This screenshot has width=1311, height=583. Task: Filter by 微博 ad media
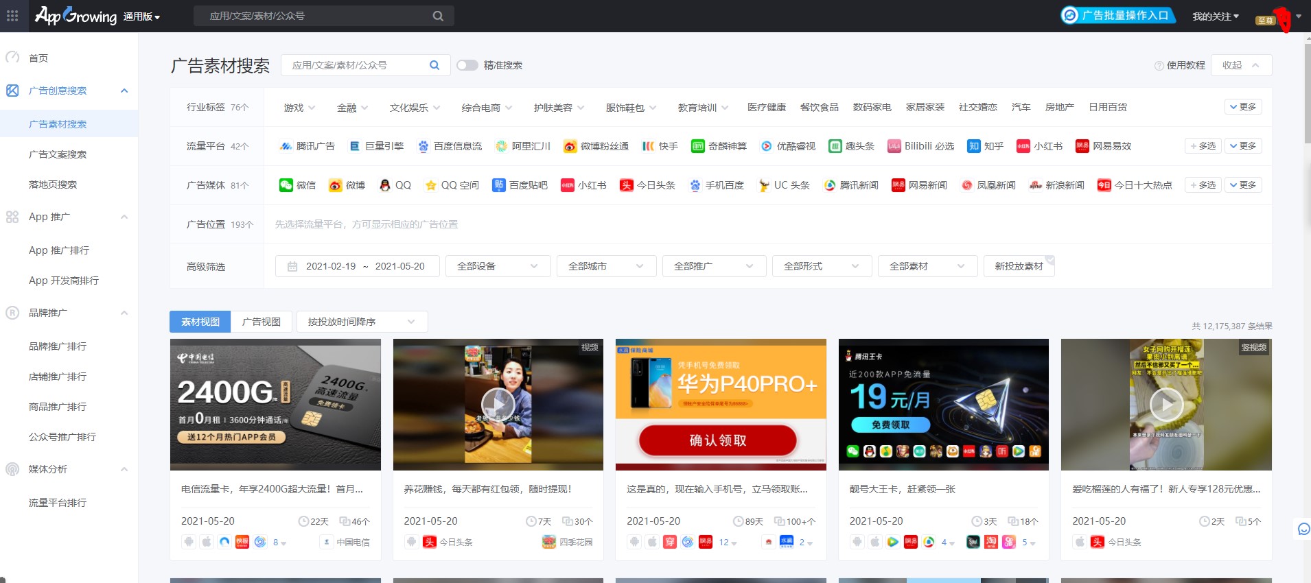(347, 185)
